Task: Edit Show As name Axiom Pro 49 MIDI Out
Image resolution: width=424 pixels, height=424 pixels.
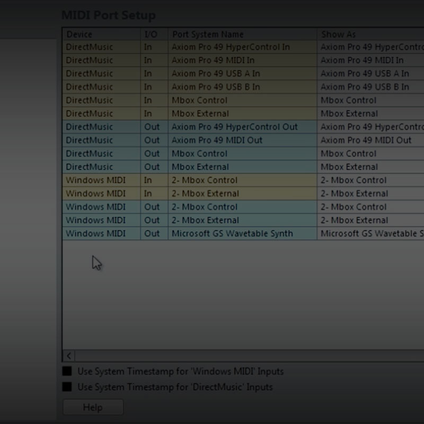Action: [370, 140]
